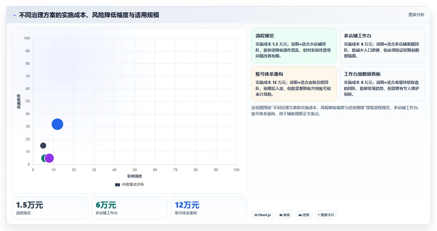Click the 影响强度 x-axis title
437x231 pixels.
pos(135,176)
